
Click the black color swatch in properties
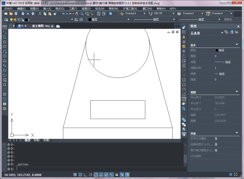pos(217,50)
